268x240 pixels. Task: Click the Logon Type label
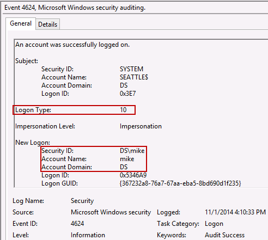(x=33, y=110)
